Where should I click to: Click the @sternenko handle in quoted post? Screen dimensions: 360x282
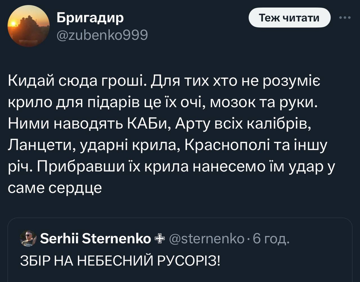tap(207, 239)
